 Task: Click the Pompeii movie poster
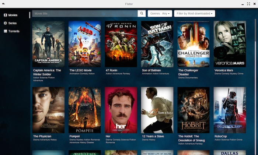tap(84, 110)
